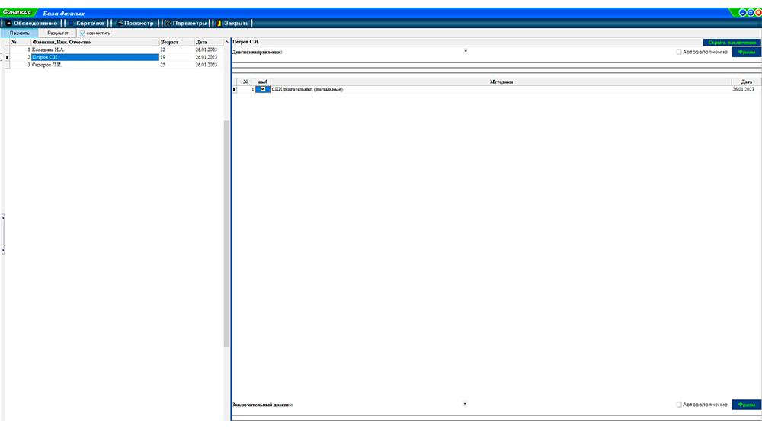Click the date cell in Колодина's row
Image resolution: width=762 pixels, height=429 pixels.
pos(206,50)
